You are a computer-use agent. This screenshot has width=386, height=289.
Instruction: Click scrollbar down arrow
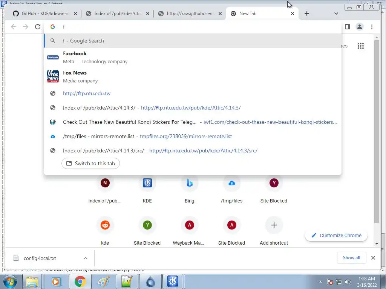pyautogui.click(x=377, y=244)
